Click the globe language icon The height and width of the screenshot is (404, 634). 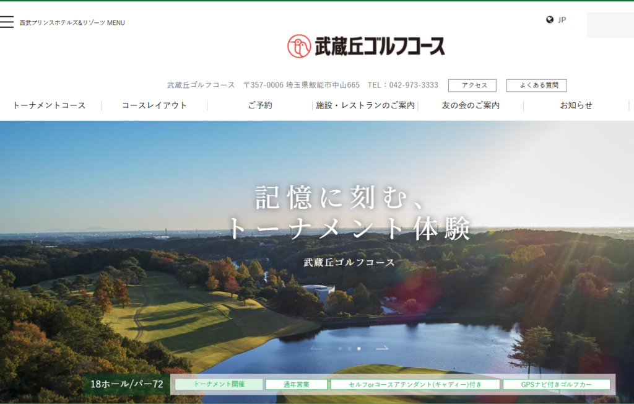[550, 20]
